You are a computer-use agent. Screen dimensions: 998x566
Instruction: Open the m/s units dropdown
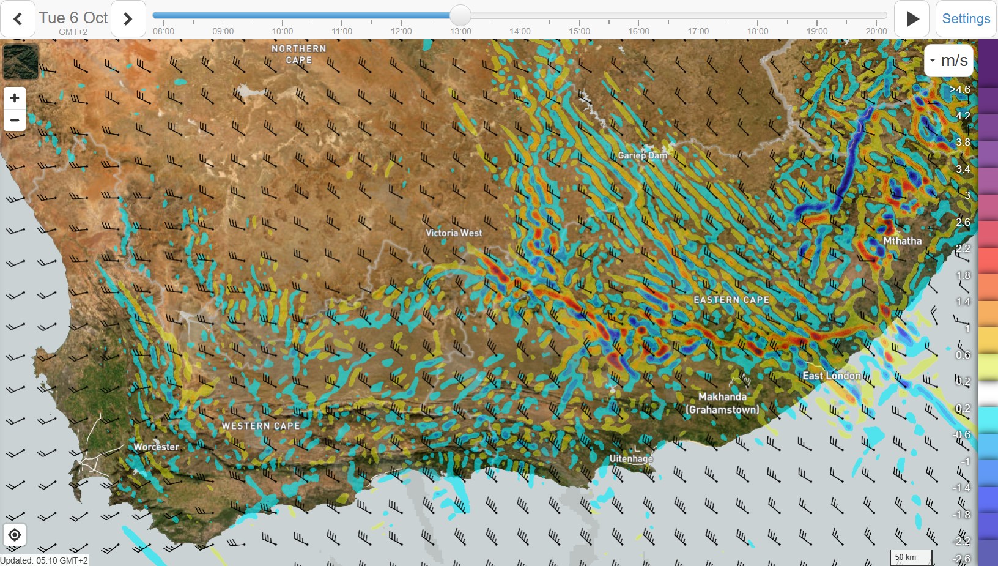click(x=948, y=60)
